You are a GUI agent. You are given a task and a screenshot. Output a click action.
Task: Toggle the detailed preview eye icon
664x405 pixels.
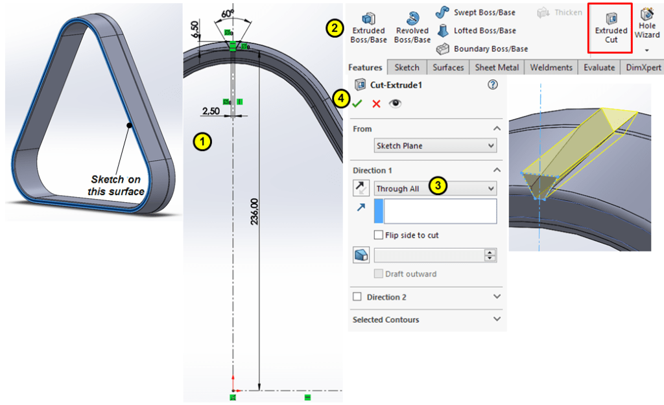pos(395,104)
